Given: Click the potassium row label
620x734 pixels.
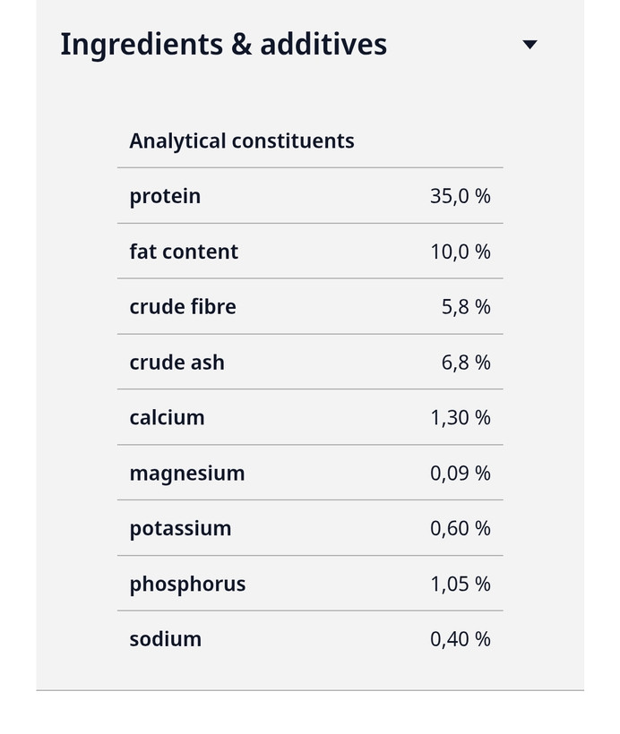Looking at the screenshot, I should point(180,529).
